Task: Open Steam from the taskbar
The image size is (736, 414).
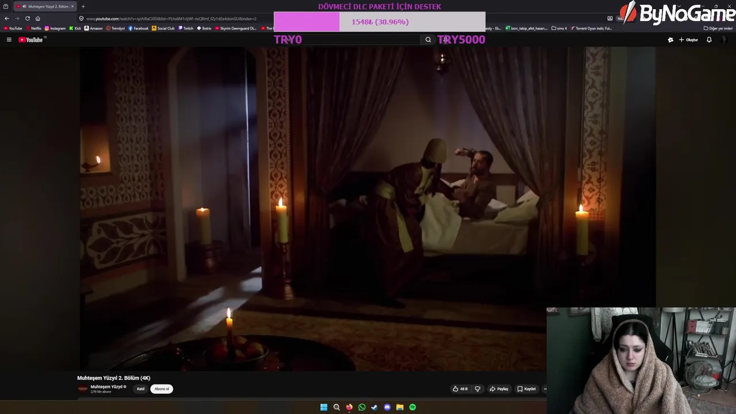Action: tap(374, 407)
